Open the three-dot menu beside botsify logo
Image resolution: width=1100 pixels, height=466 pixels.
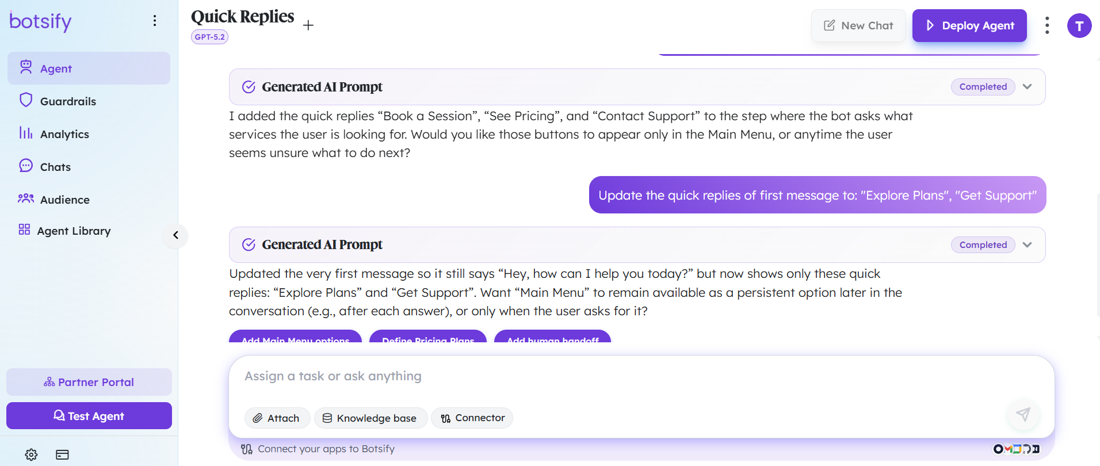click(155, 21)
